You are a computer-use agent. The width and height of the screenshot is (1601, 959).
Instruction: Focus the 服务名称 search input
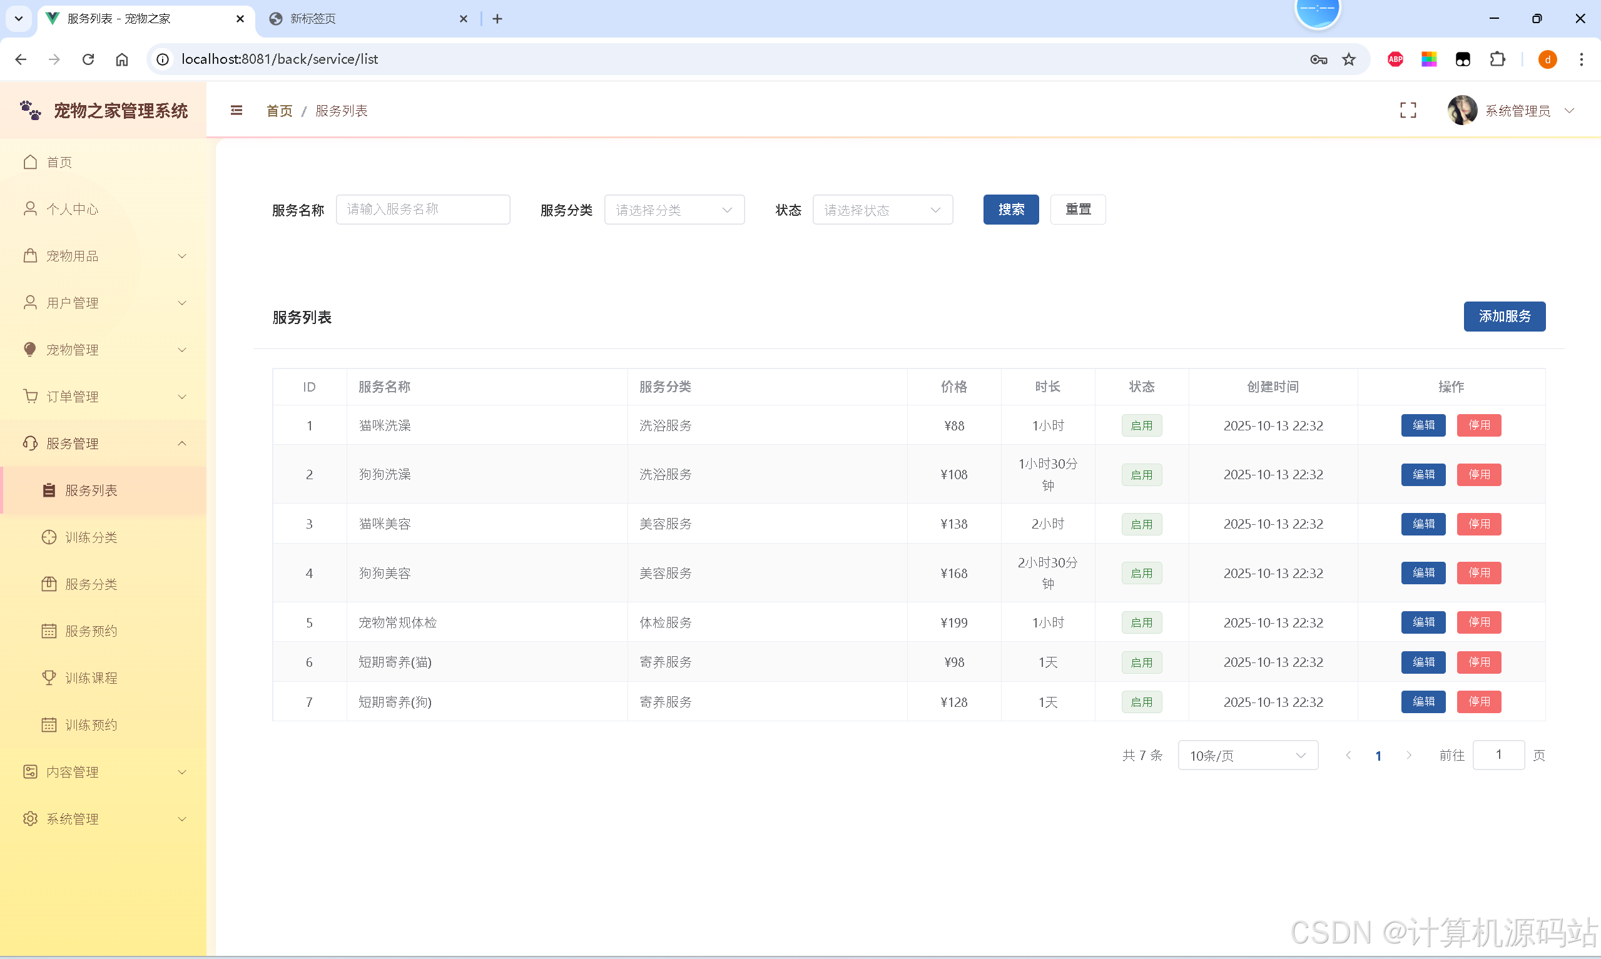tap(422, 210)
